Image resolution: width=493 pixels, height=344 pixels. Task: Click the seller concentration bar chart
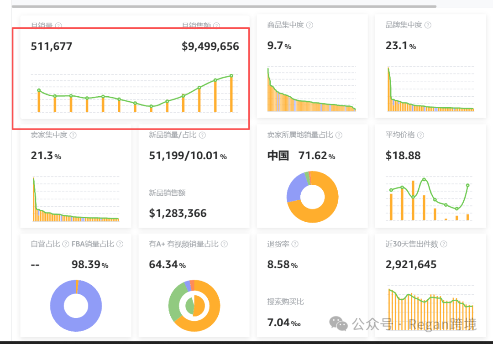pos(76,199)
